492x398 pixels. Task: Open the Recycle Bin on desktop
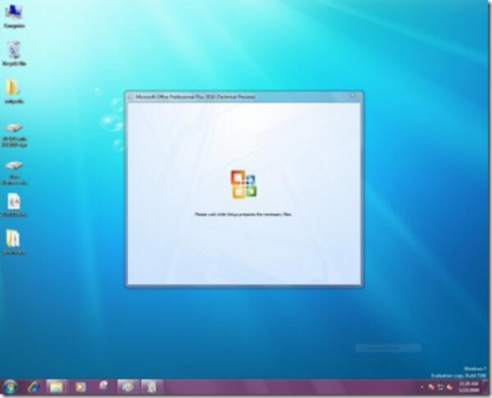(x=13, y=51)
